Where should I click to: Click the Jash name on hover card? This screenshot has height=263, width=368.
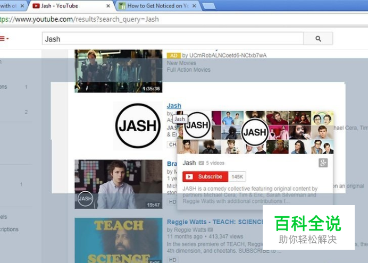189,163
